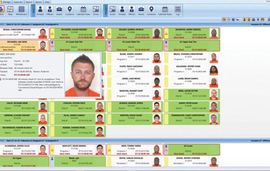Open the Whiteboard
Viewport: 270px width, 171px height.
(21, 10)
